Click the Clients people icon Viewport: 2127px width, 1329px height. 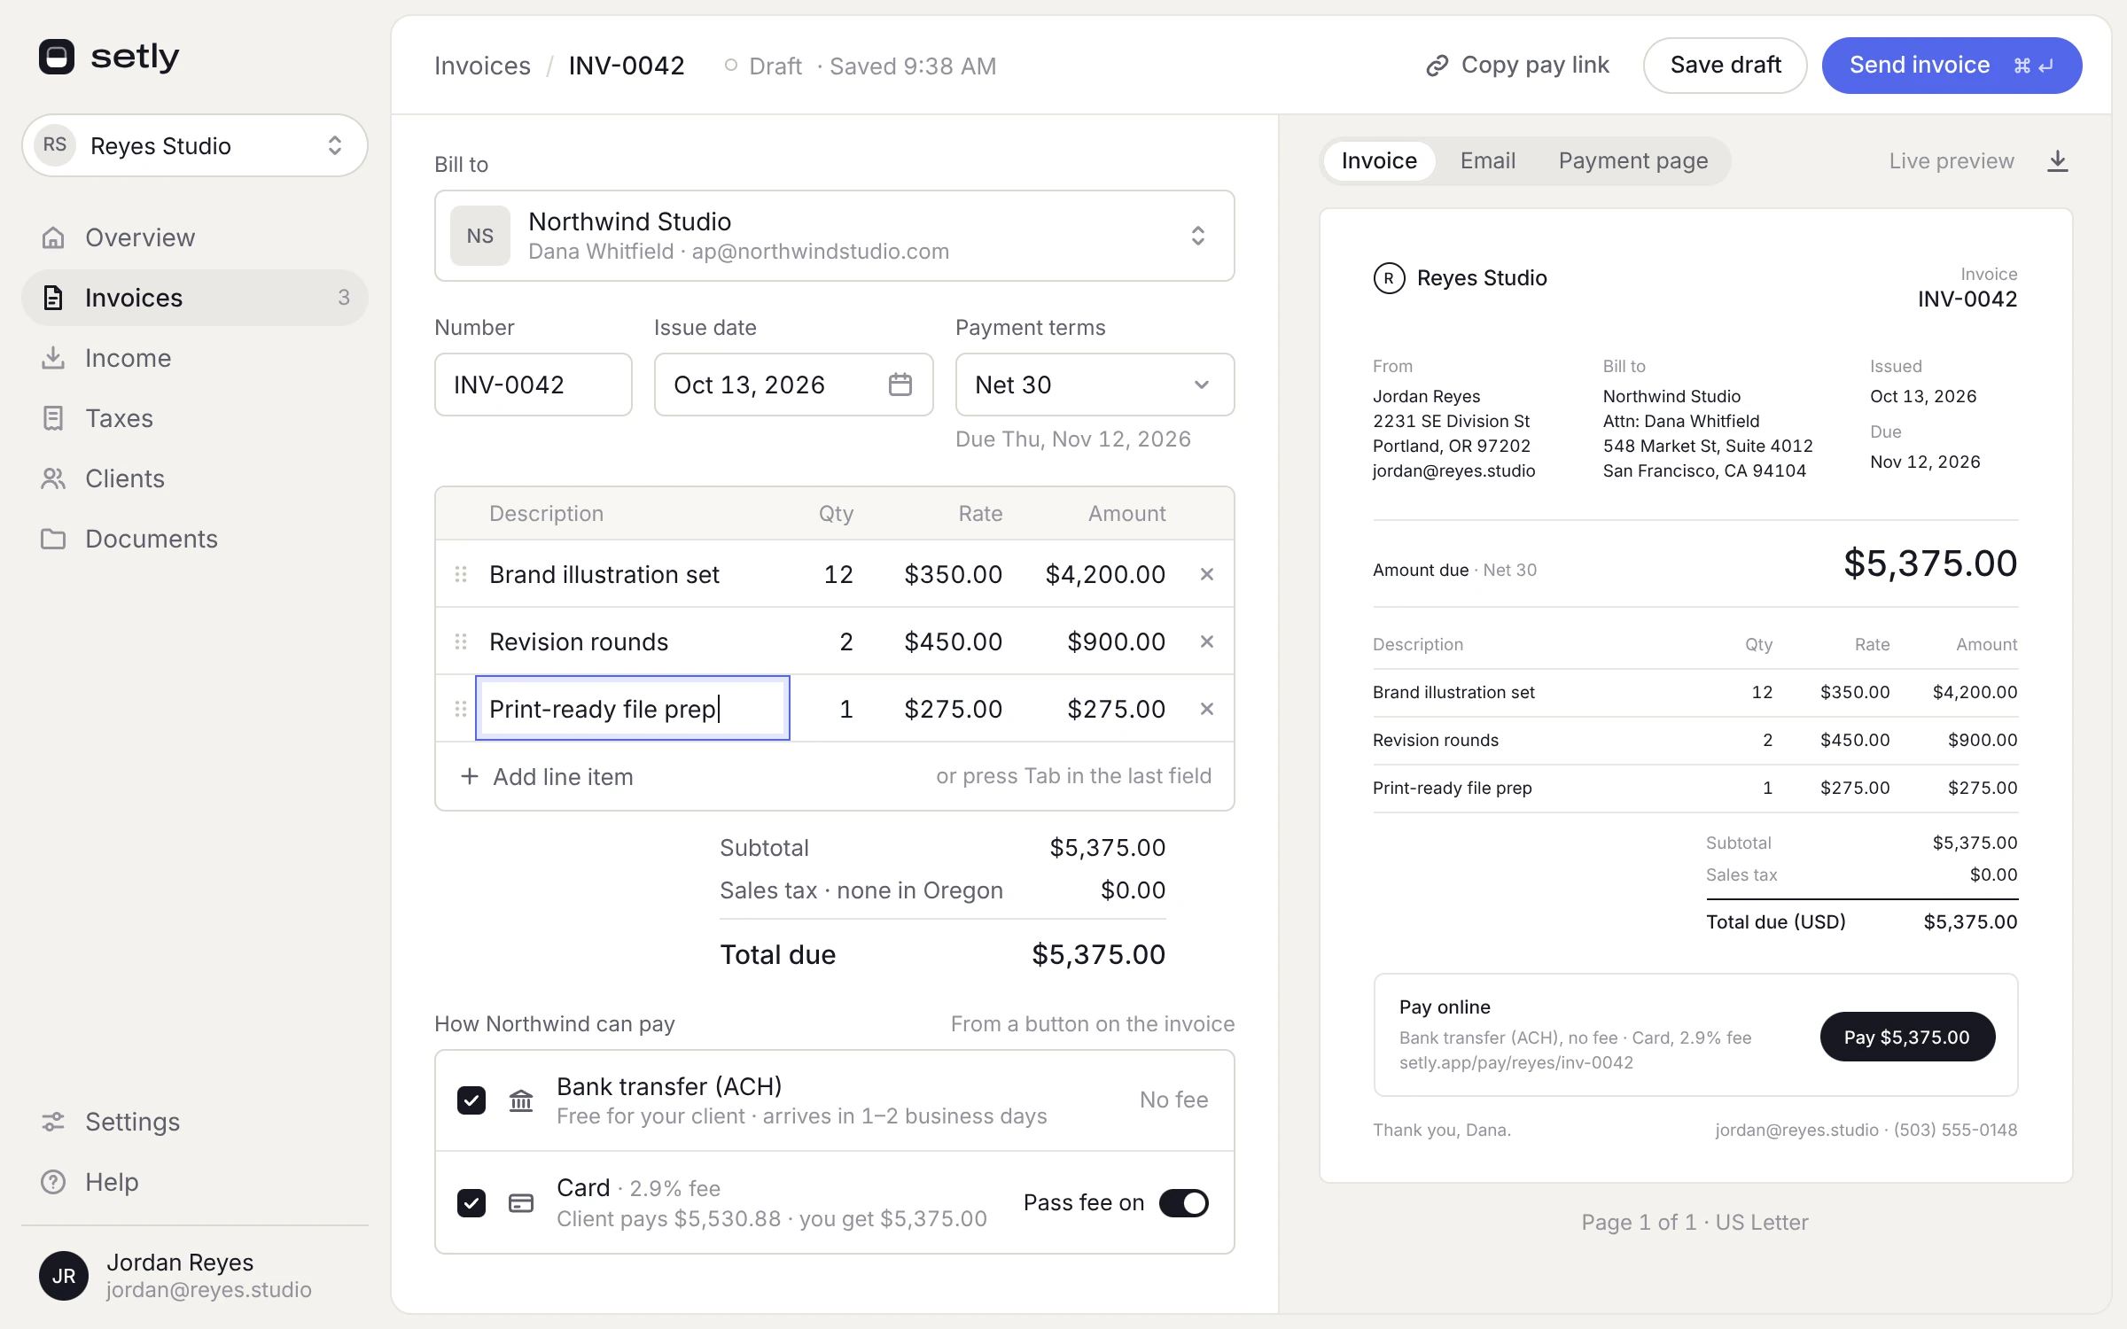coord(53,478)
